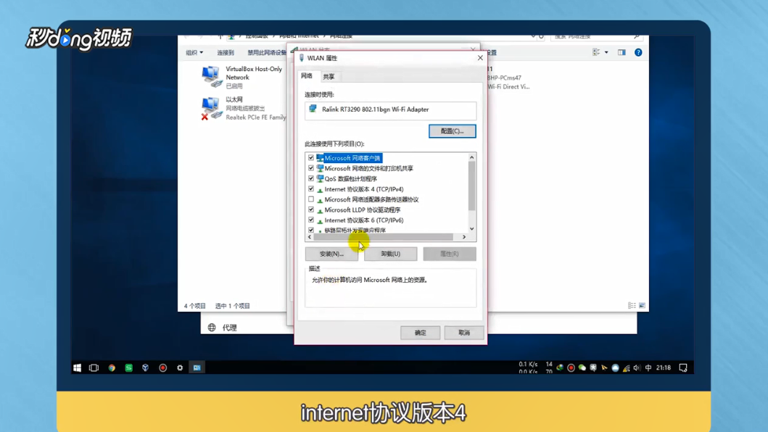Expand the view options dropdown arrow
768x432 pixels.
coord(606,52)
